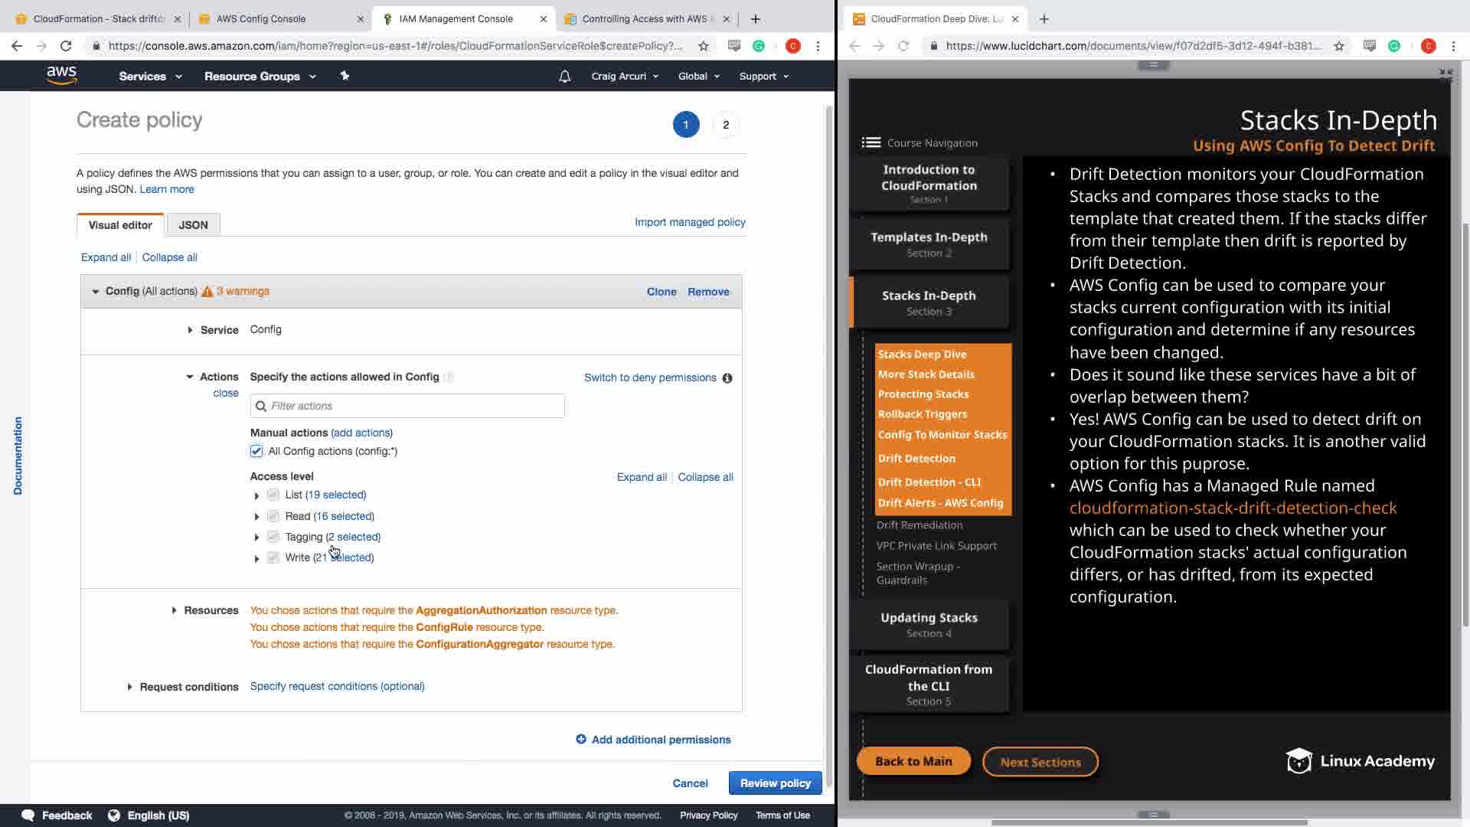Viewport: 1470px width, 827px height.
Task: Open the notifications bell icon
Action: (564, 77)
